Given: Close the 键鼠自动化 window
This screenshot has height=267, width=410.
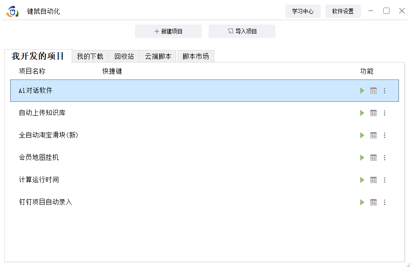Looking at the screenshot, I should pyautogui.click(x=402, y=11).
